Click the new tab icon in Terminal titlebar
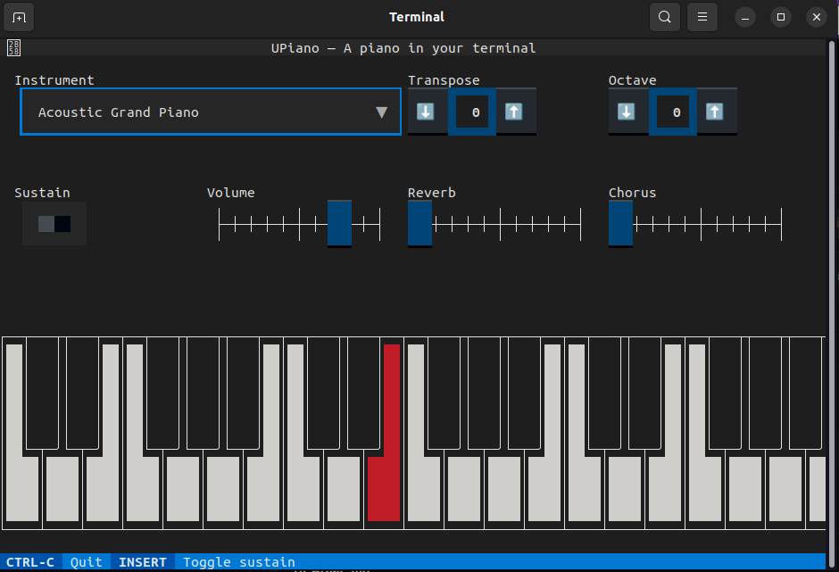Image resolution: width=839 pixels, height=572 pixels. [x=19, y=17]
